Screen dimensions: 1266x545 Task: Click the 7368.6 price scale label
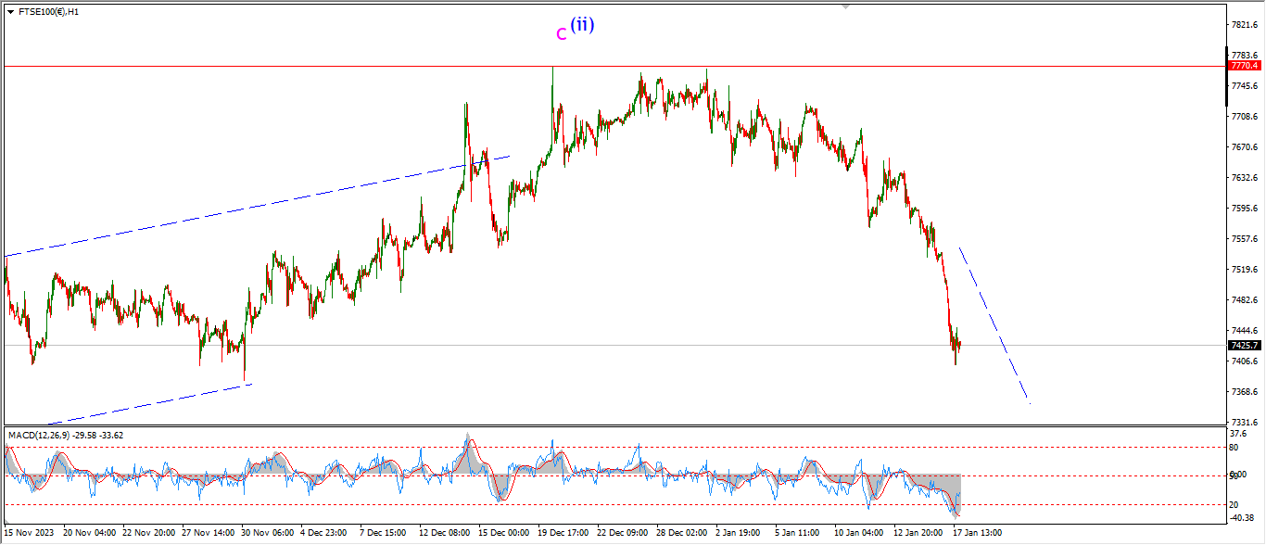click(x=1243, y=391)
